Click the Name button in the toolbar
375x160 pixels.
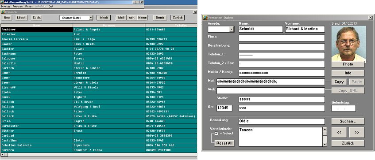click(142, 18)
